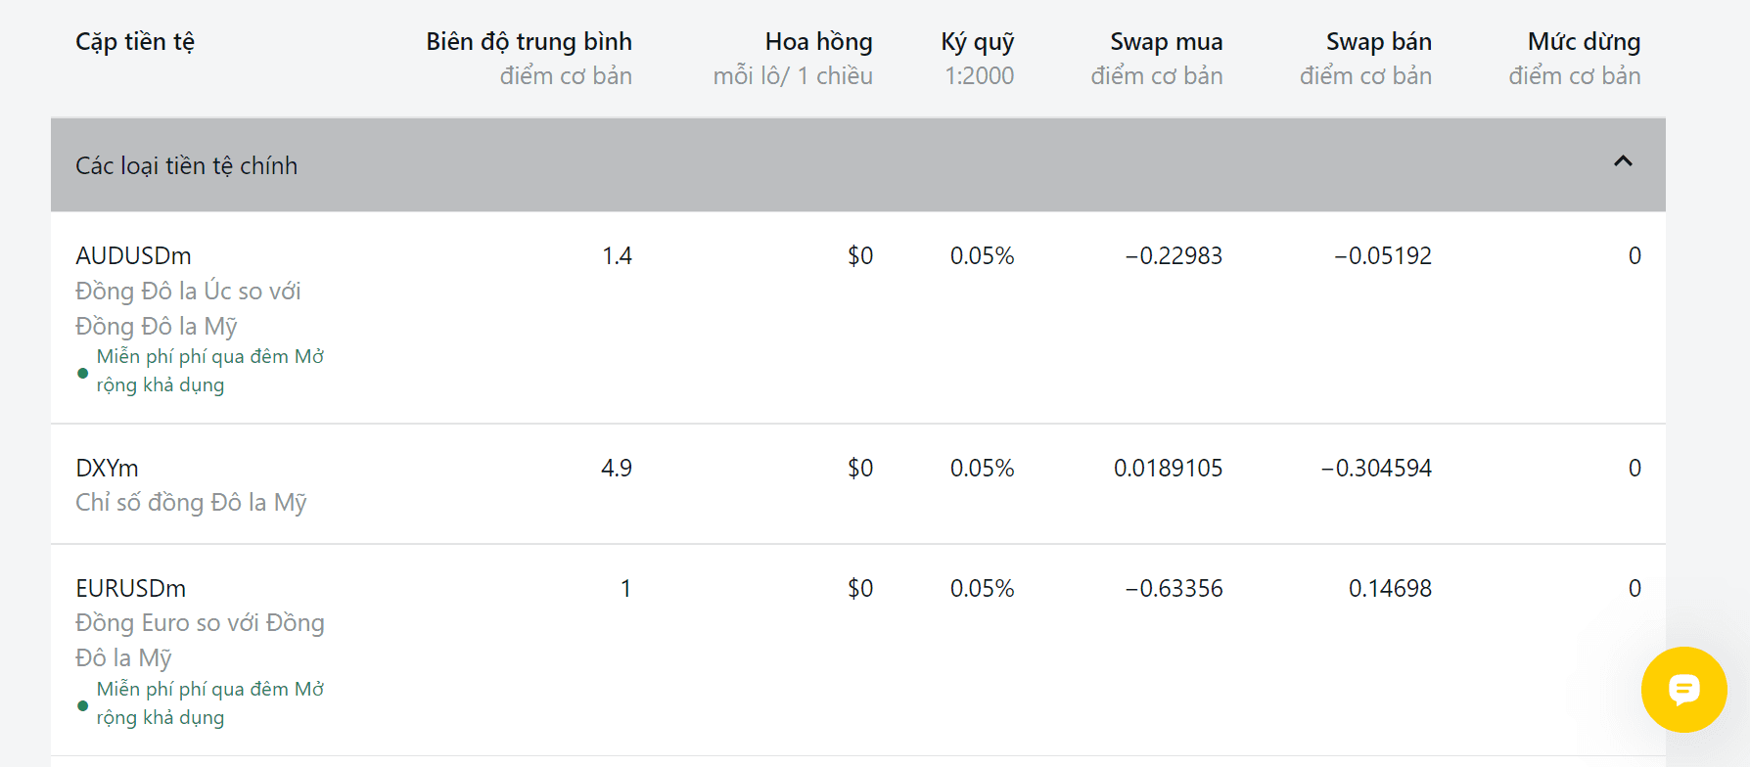Image resolution: width=1750 pixels, height=767 pixels.
Task: Collapse the Các loại tiền tệ chính section
Action: pyautogui.click(x=1623, y=161)
